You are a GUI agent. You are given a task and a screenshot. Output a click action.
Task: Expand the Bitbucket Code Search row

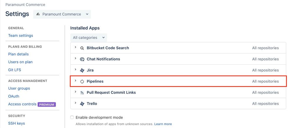point(75,47)
